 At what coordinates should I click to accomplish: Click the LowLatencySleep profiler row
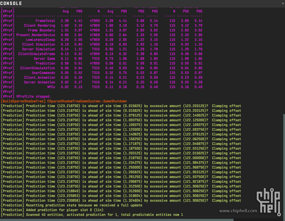point(40,40)
